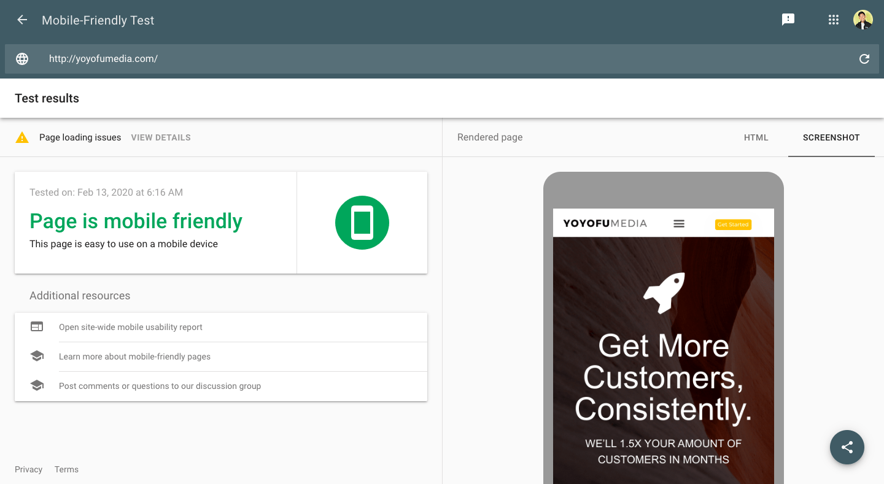
Task: Open the Google apps grid
Action: [x=833, y=20]
